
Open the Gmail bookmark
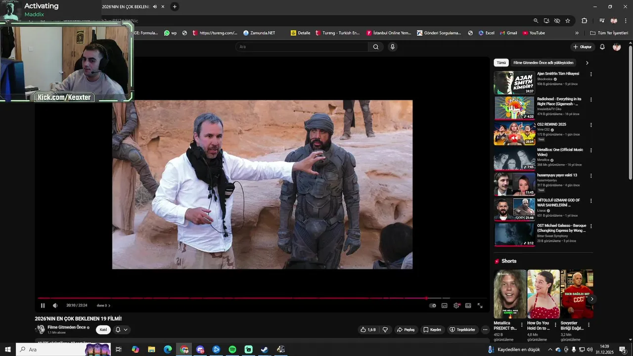(x=508, y=33)
